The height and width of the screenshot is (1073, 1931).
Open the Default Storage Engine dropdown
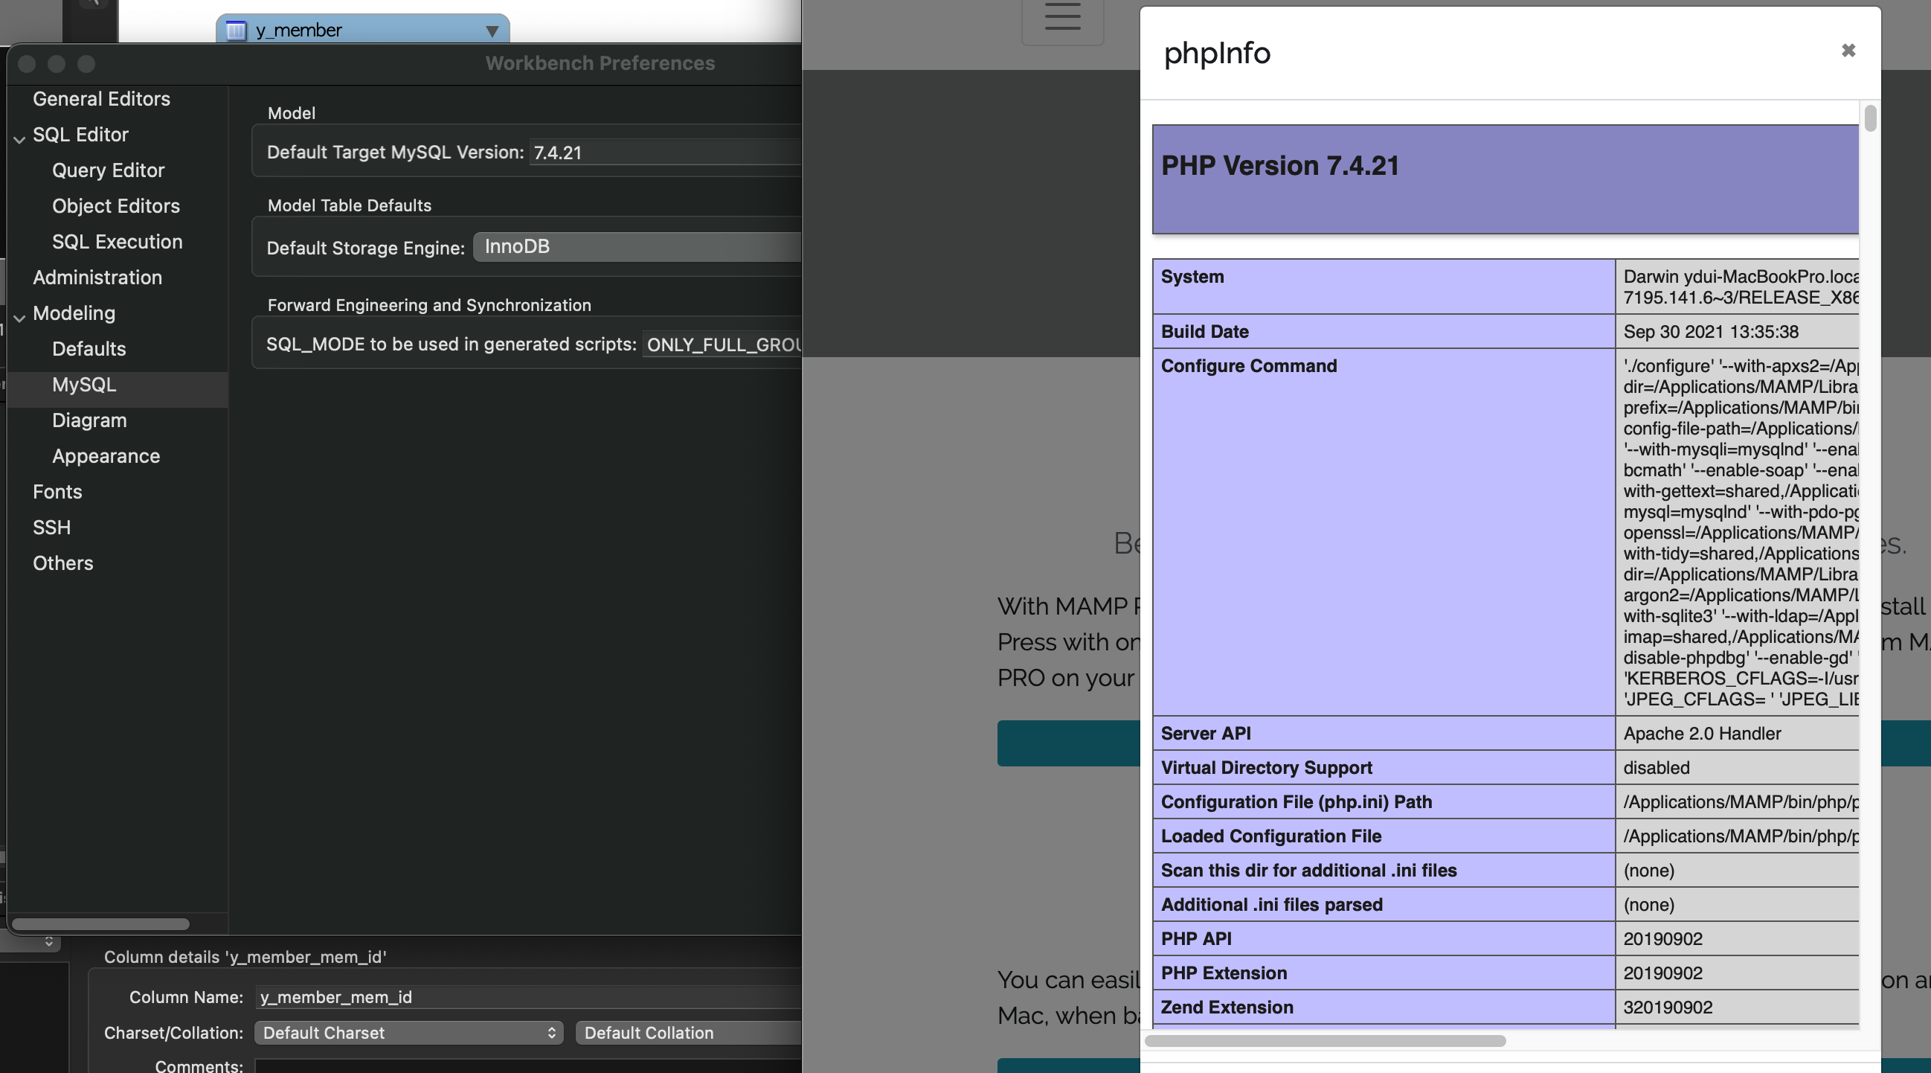[637, 247]
